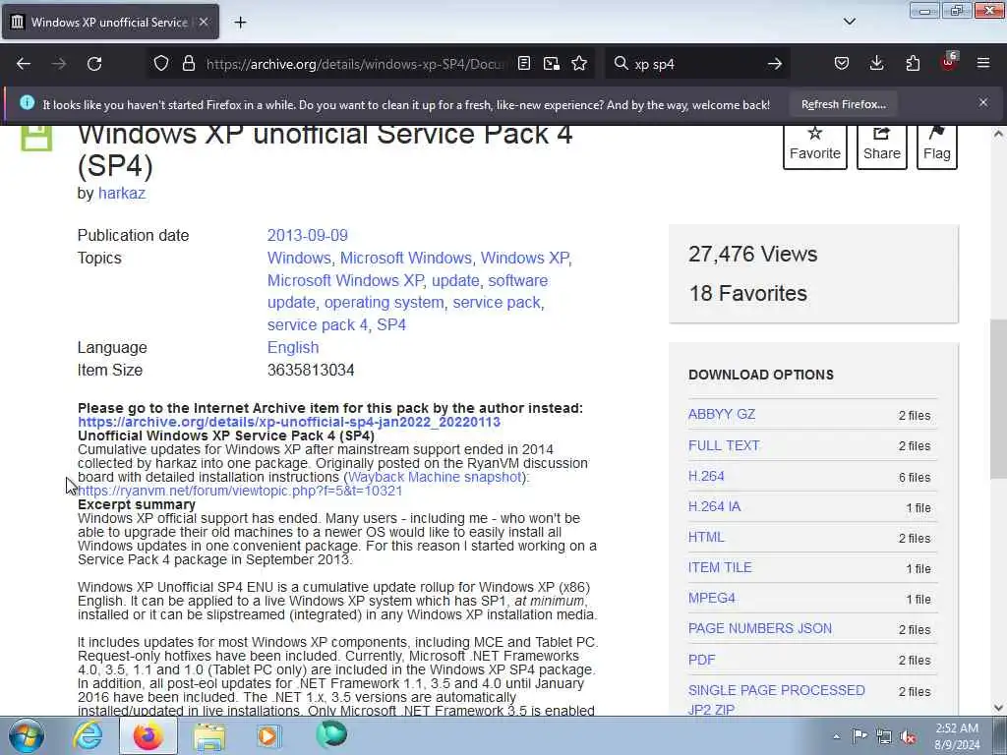Reload the current page
Screen dimensions: 1007x755
click(94, 64)
